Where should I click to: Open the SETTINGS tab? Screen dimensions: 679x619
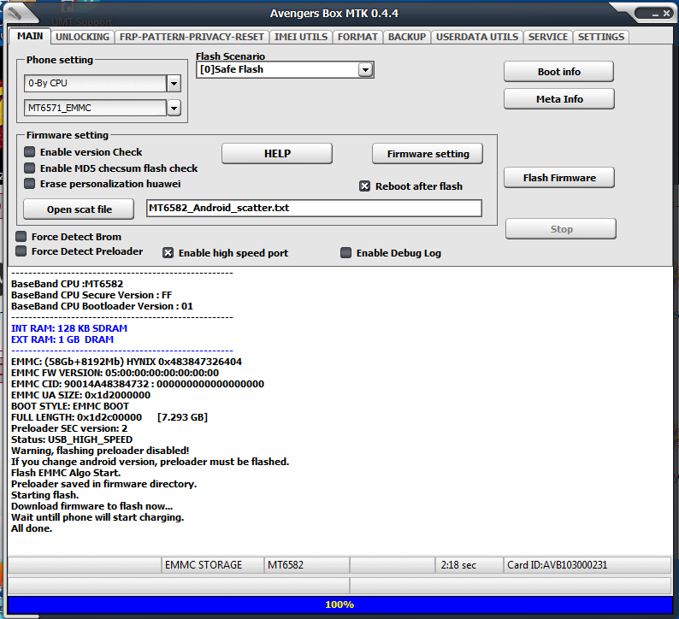coord(600,37)
